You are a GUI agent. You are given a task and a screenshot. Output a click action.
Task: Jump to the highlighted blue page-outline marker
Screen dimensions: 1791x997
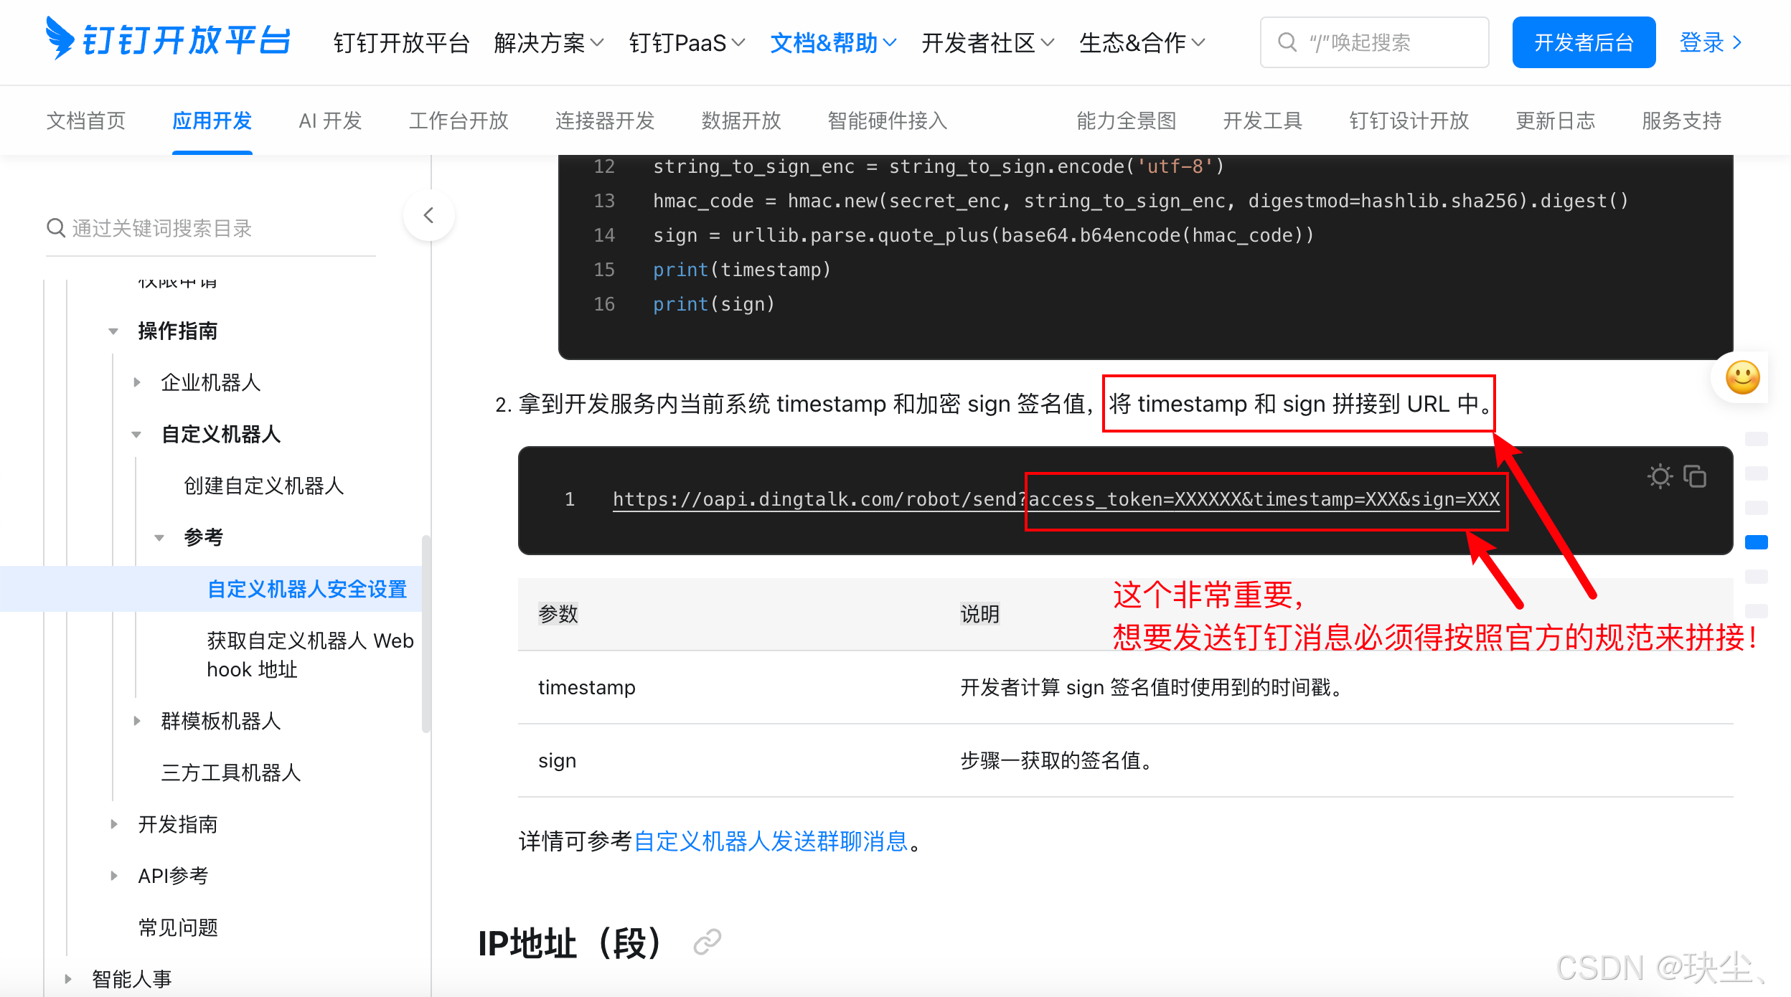point(1756,542)
